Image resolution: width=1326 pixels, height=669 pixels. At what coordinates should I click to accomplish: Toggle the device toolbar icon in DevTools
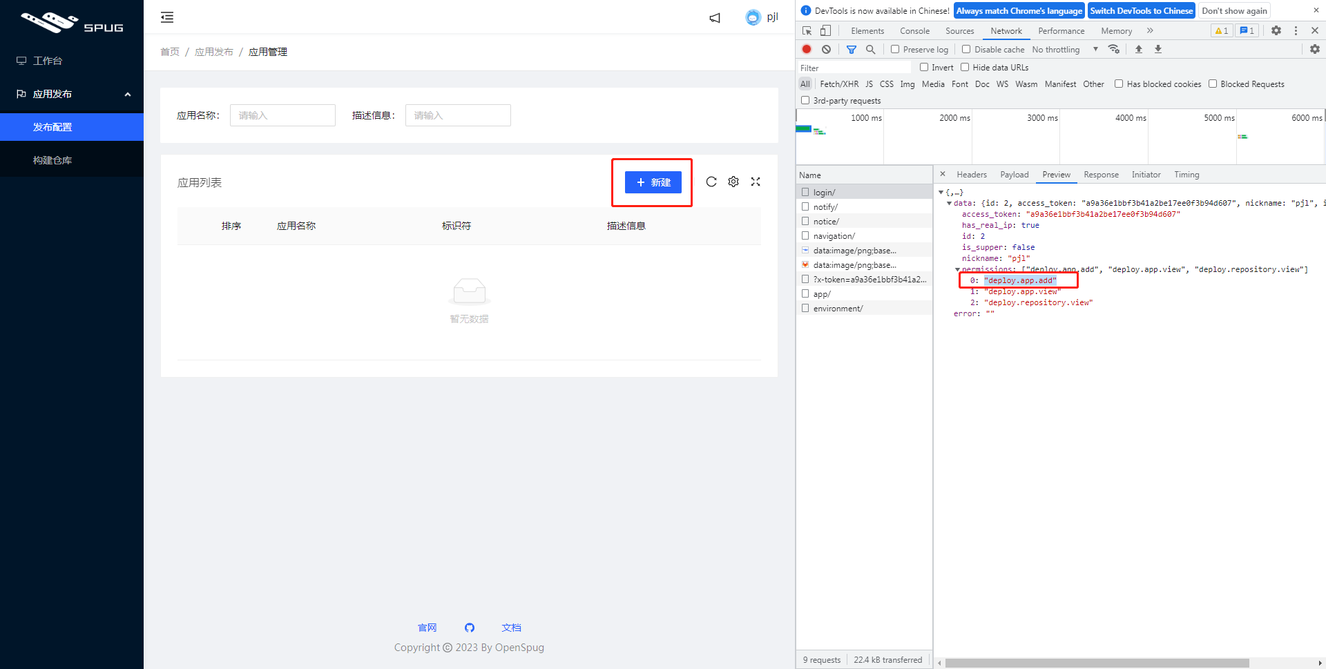(x=825, y=30)
